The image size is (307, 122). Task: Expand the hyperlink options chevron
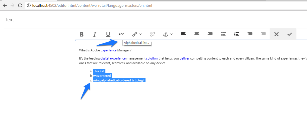(x=140, y=34)
